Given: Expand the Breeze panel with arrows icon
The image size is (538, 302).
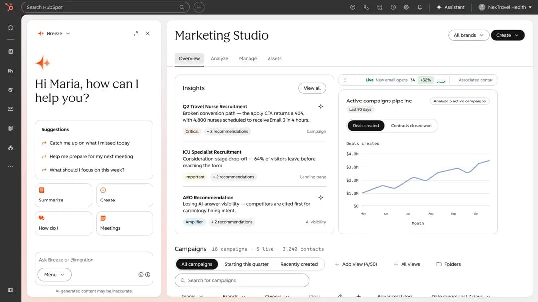Looking at the screenshot, I should pos(136,34).
